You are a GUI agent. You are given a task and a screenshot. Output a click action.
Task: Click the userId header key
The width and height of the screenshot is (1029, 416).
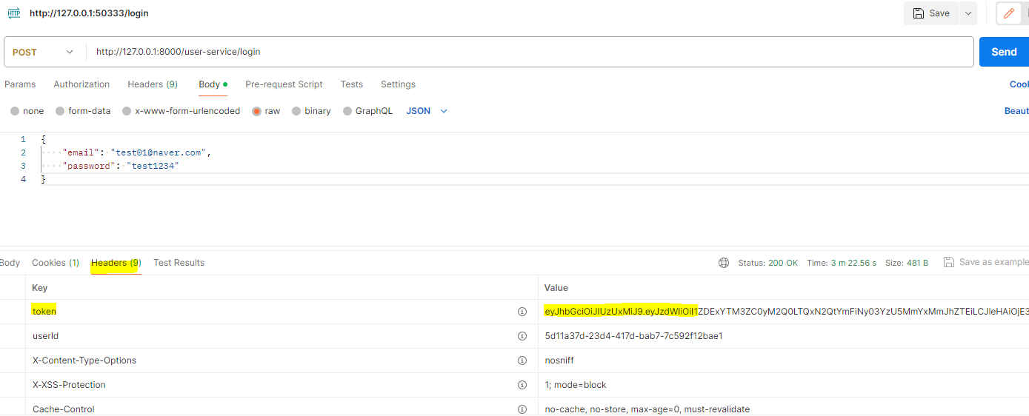coord(46,336)
